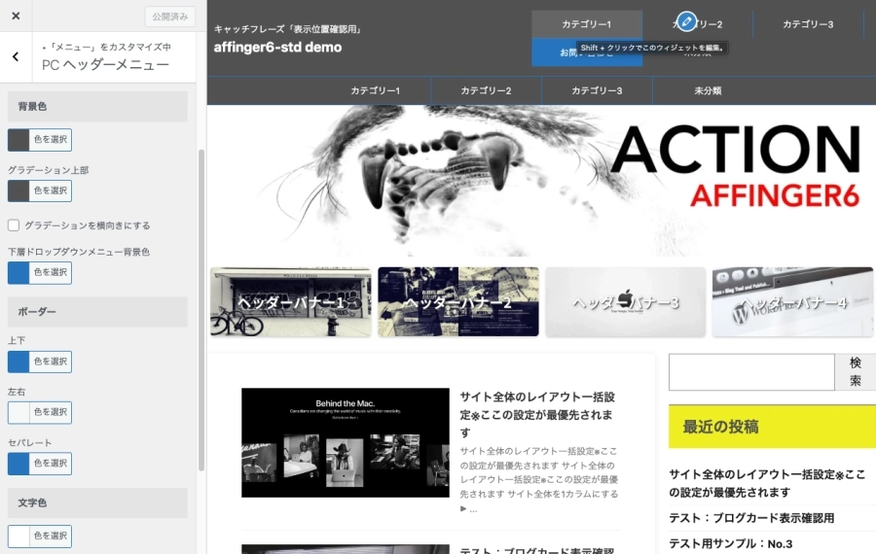Viewport: 876px width, 554px height.
Task: Select カテゴリー3 in the top header menu
Action: point(808,24)
